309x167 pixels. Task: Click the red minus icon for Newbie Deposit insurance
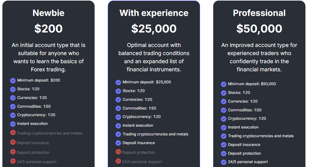click(x=13, y=142)
